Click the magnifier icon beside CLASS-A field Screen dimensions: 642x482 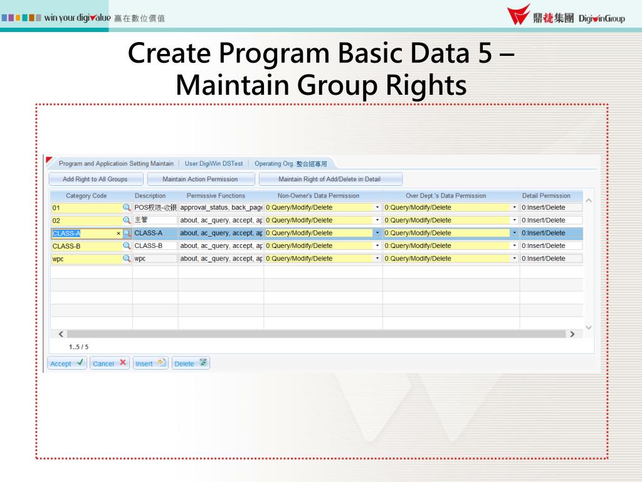point(127,233)
